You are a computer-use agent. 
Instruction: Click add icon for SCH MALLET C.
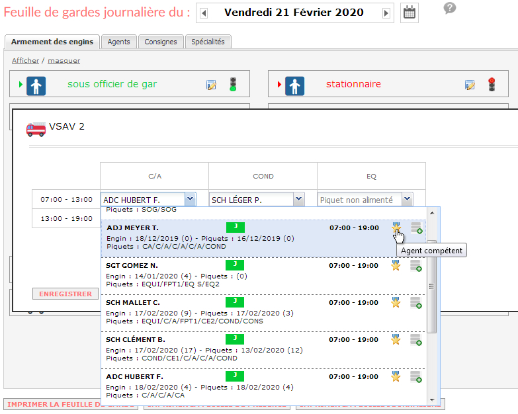[x=416, y=303]
